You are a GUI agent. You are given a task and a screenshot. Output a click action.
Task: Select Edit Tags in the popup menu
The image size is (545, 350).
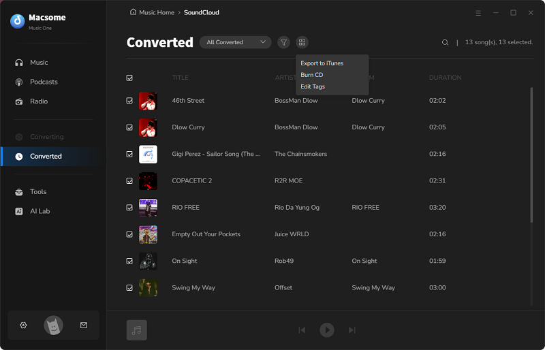pos(313,86)
